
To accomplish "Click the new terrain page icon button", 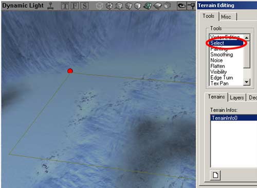I will click(215, 175).
